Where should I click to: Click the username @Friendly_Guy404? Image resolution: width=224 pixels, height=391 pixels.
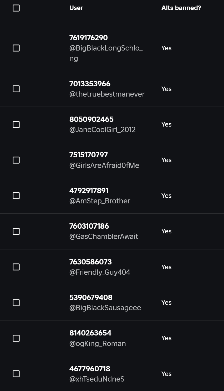[100, 272]
